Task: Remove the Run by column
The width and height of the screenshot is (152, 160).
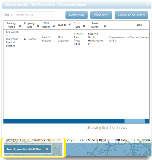Action: click(70, 25)
